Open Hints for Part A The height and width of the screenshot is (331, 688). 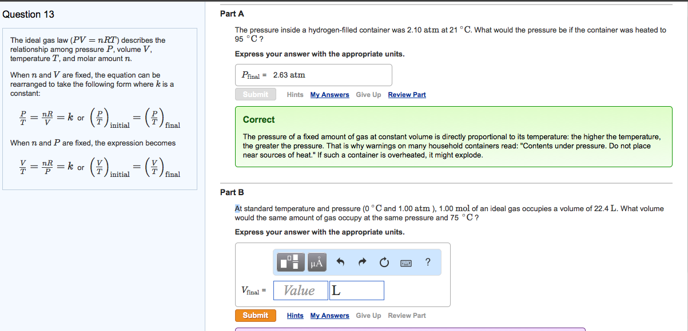(295, 94)
